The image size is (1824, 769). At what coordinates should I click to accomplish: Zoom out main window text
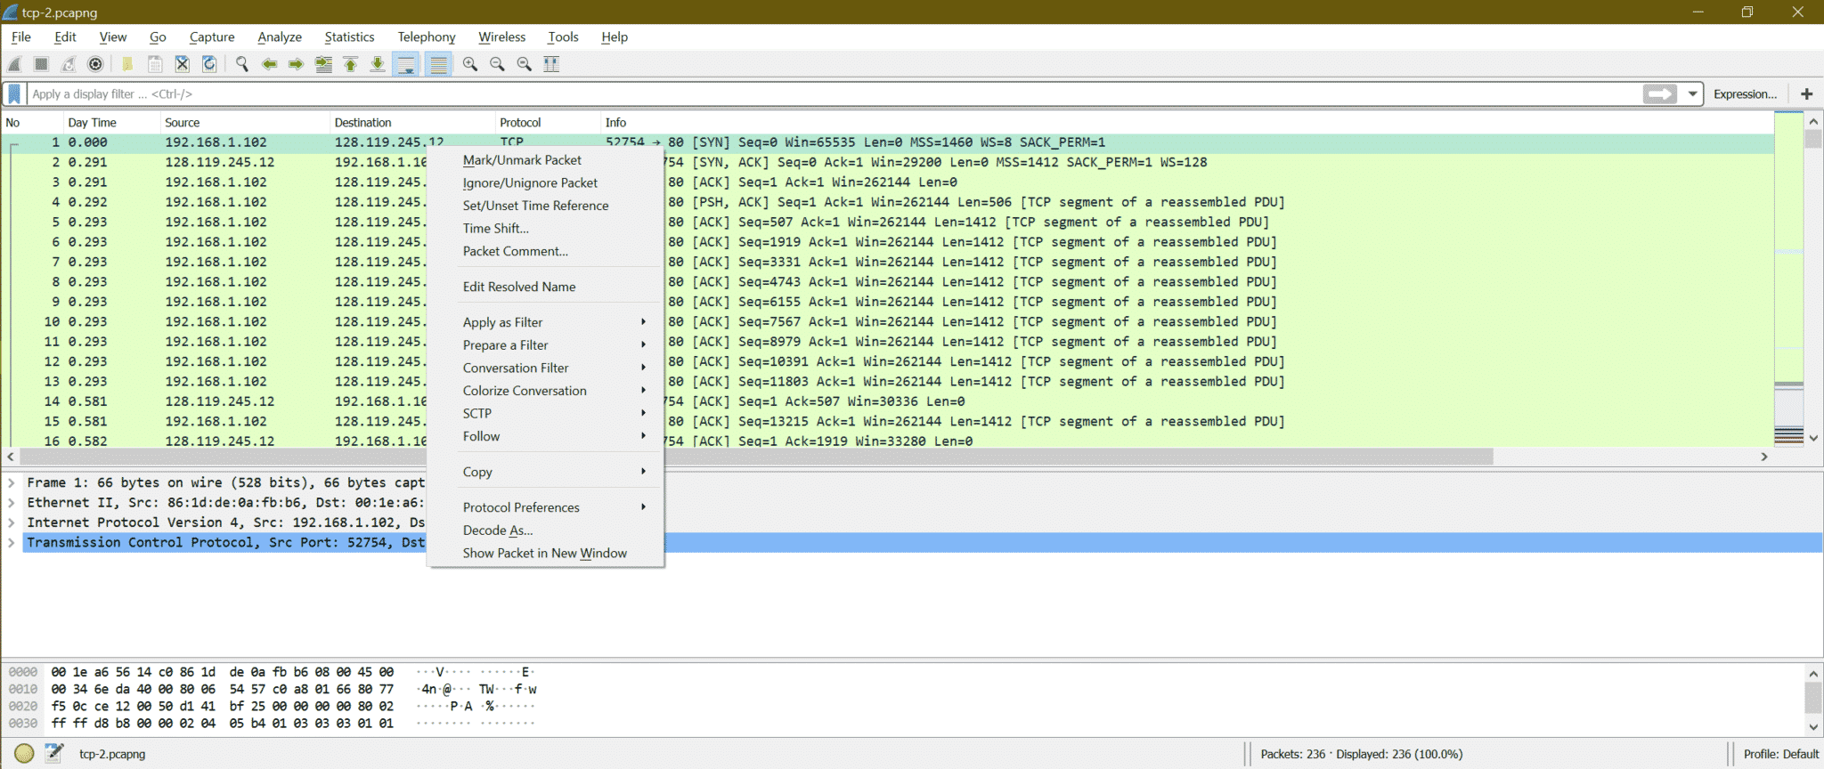497,64
